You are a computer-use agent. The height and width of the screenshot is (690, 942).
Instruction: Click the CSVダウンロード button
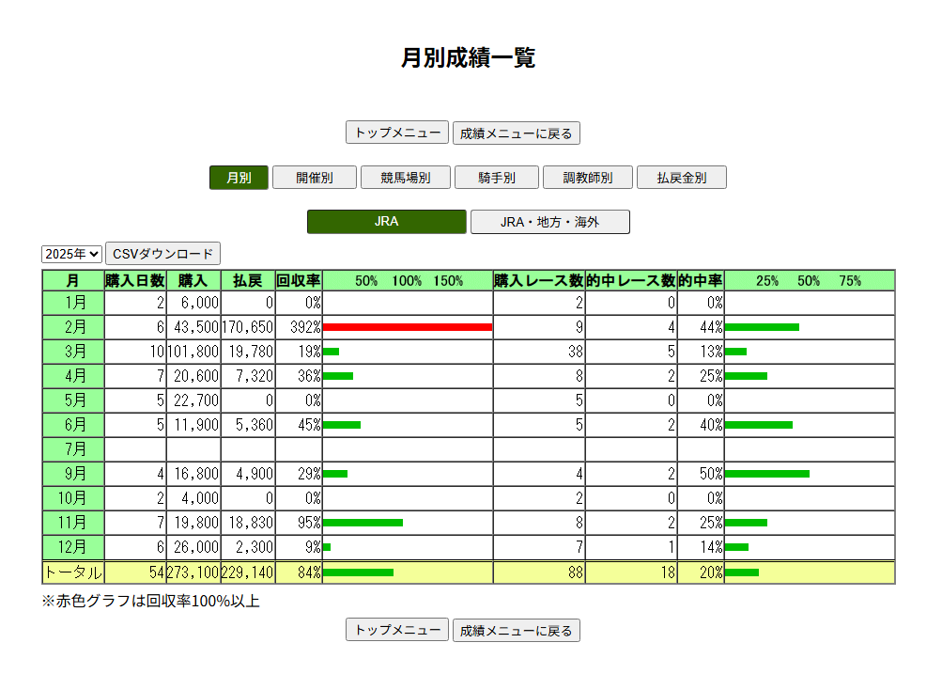tap(162, 254)
